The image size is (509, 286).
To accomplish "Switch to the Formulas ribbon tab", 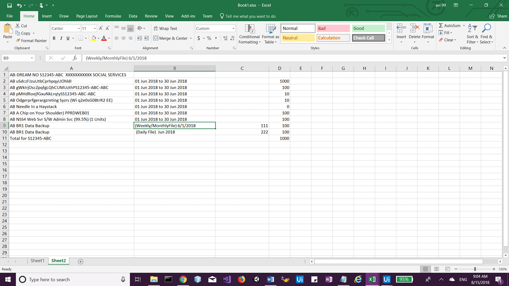I will click(x=113, y=16).
